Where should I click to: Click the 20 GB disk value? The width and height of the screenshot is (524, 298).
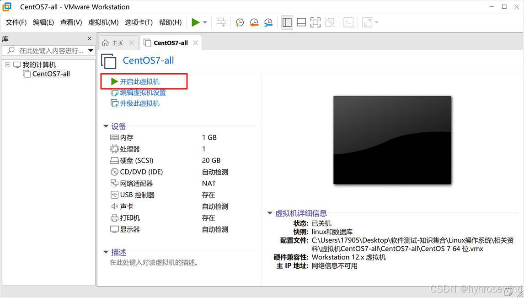pos(211,161)
